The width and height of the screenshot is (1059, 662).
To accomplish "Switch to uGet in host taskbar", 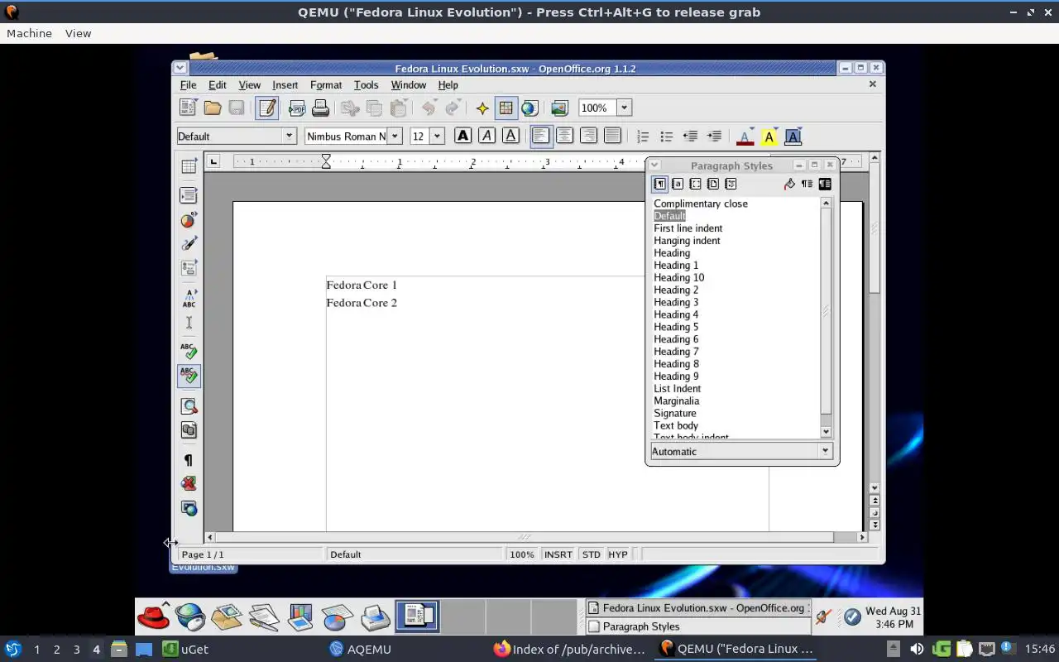I will [185, 649].
